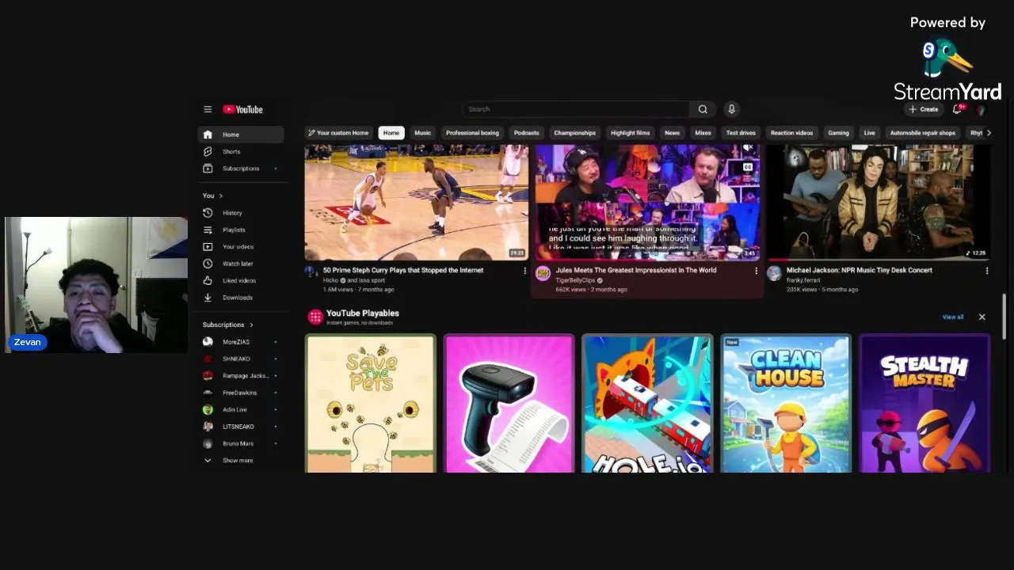Select the Podcasts filter chip
Screen dimensions: 1014x570
(526, 133)
